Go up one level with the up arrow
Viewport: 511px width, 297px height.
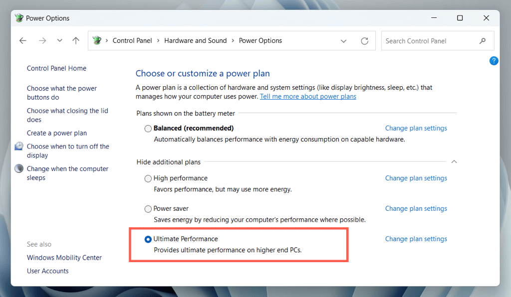76,41
